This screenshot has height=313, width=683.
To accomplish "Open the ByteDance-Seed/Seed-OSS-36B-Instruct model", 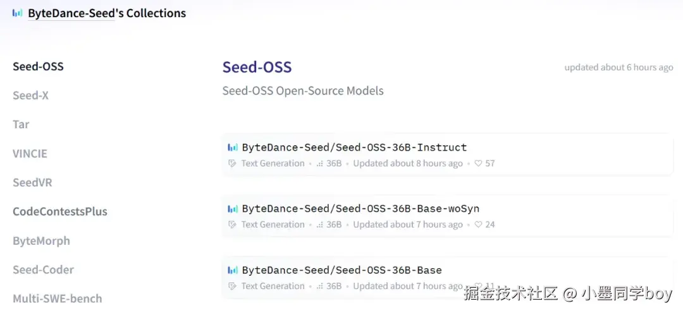I will (x=354, y=148).
